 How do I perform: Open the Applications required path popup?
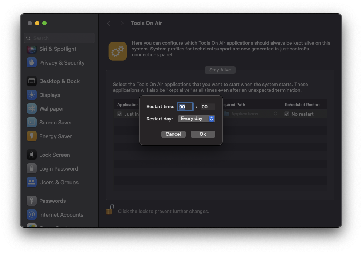coord(250,114)
